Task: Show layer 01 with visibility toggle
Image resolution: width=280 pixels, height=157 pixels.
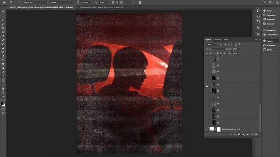Action: 206,123
